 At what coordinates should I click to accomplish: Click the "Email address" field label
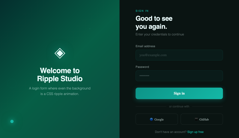pos(145,46)
